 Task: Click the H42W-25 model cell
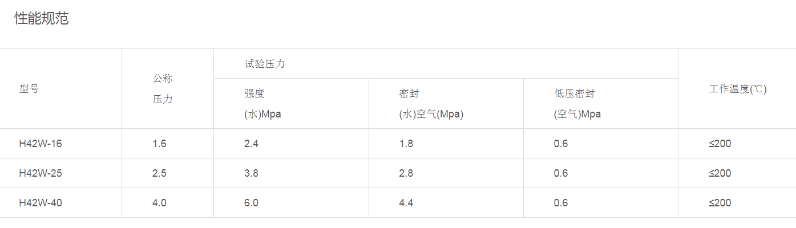coord(41,173)
